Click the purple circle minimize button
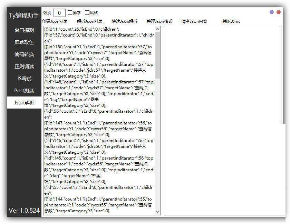This screenshot has height=224, width=290. (271, 12)
